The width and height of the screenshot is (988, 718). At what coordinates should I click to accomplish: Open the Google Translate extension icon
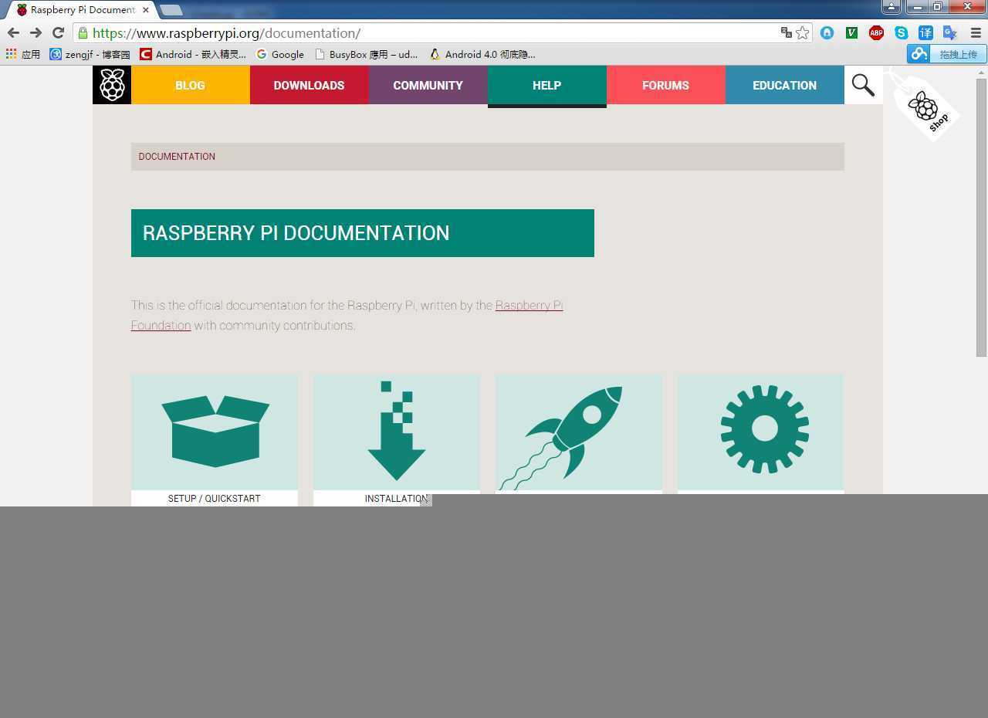(950, 32)
